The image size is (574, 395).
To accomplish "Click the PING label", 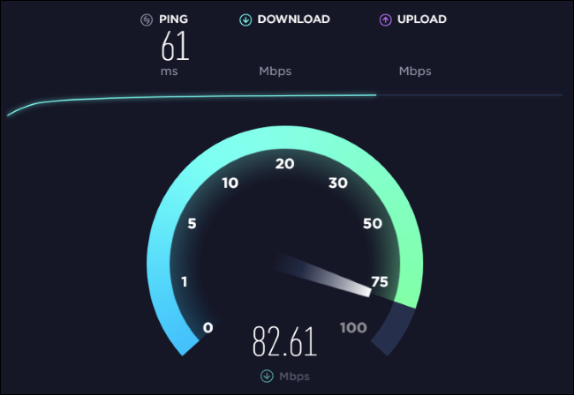I will coord(173,19).
